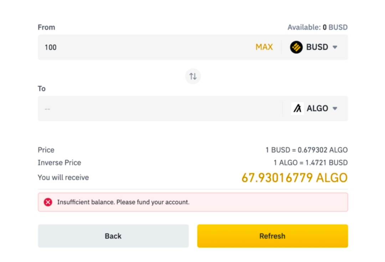
Task: Expand the BUSD currency dropdown arrow
Action: click(x=335, y=47)
